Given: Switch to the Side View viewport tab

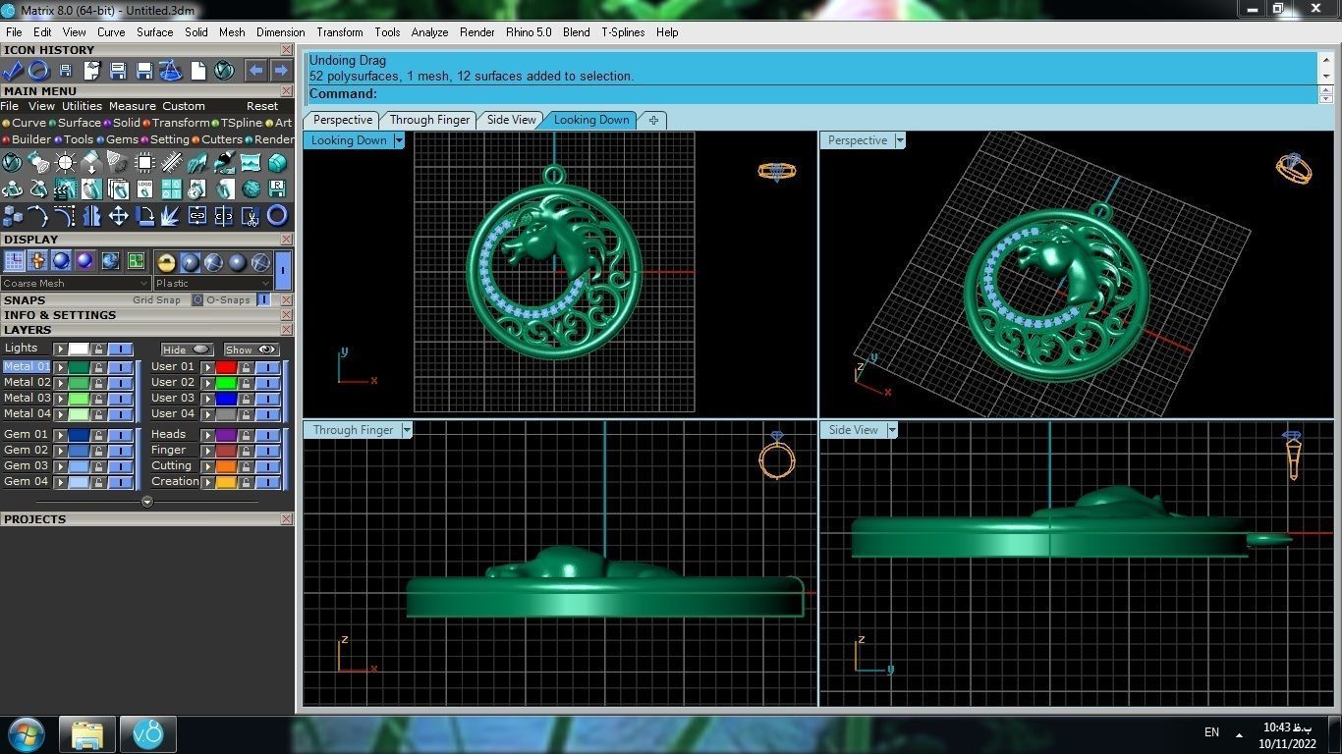Looking at the screenshot, I should click(512, 120).
